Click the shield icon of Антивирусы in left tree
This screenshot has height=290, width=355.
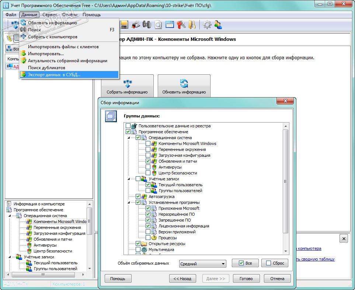[29, 245]
